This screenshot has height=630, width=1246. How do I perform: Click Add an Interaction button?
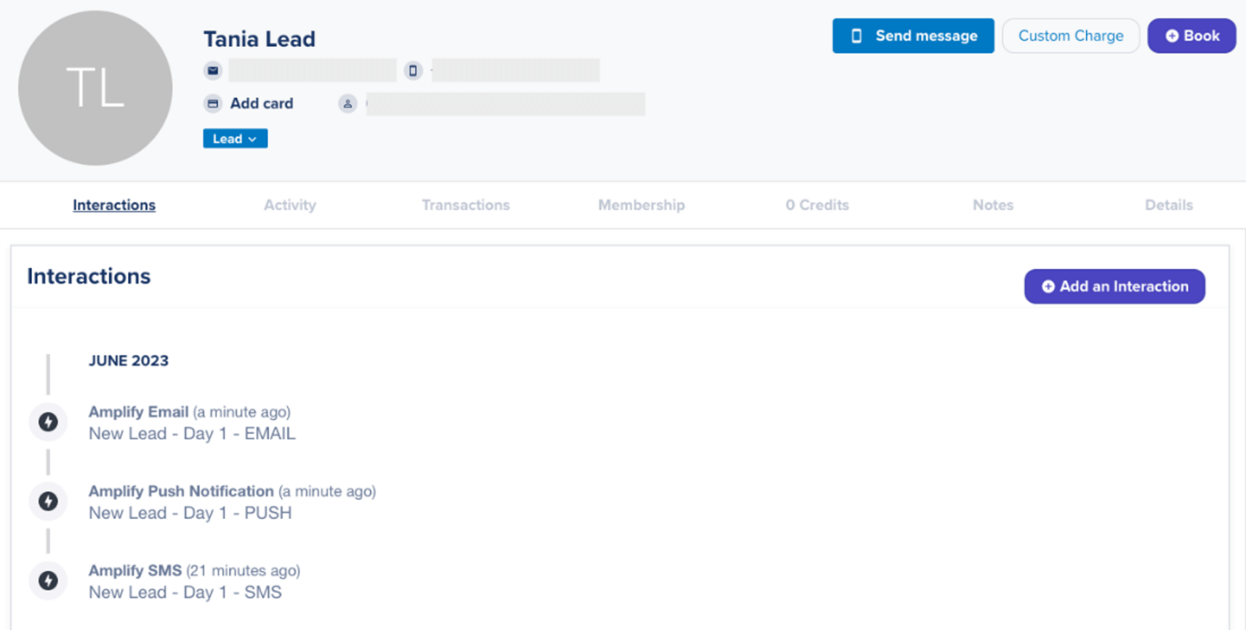1114,287
